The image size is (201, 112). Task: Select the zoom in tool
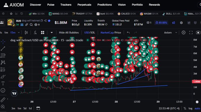[x=3, y=107]
